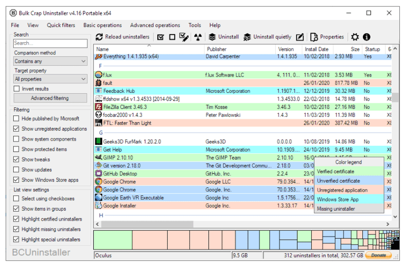Toggle Show items in groups
The height and width of the screenshot is (267, 405).
(x=16, y=209)
